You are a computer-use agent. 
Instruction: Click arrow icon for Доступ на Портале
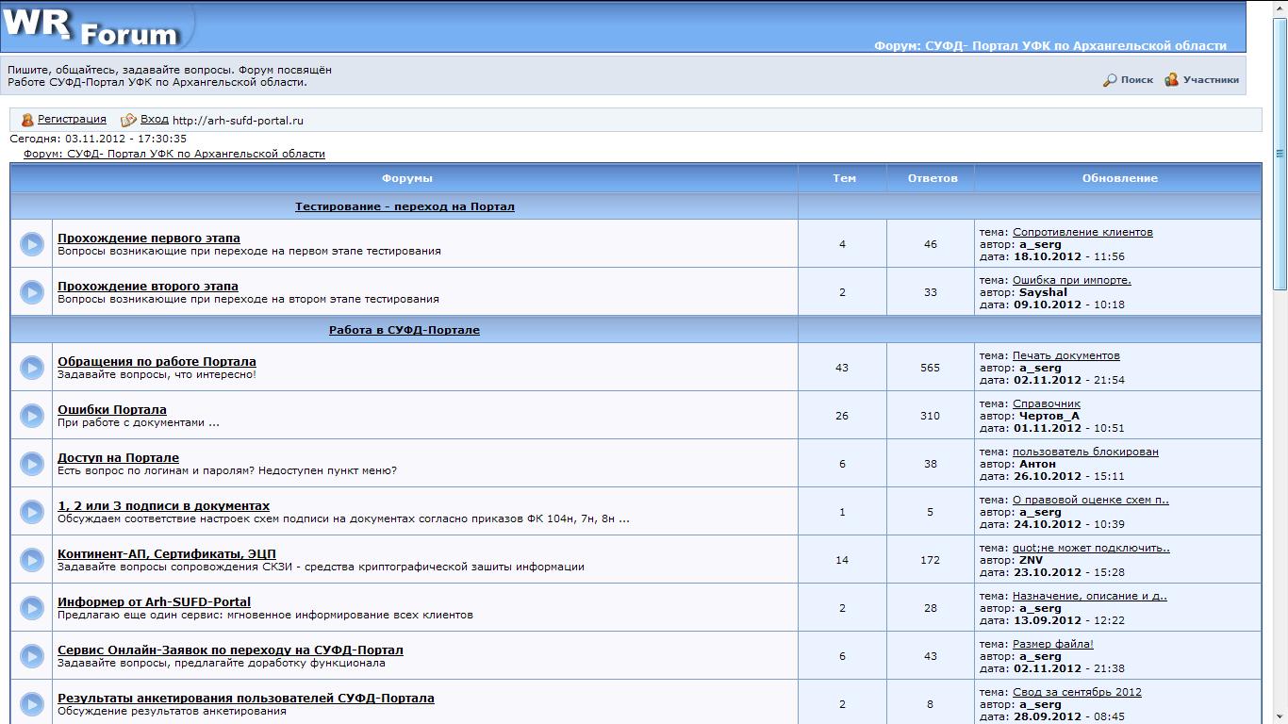[x=31, y=464]
